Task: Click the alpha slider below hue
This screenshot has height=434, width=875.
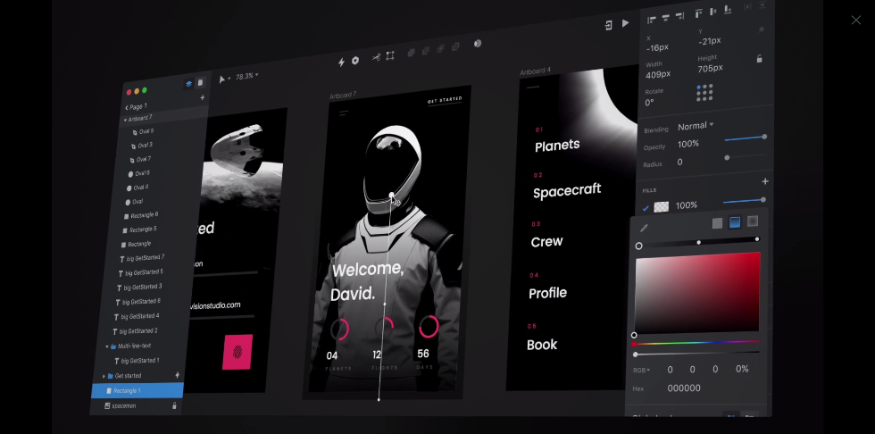Action: [696, 353]
